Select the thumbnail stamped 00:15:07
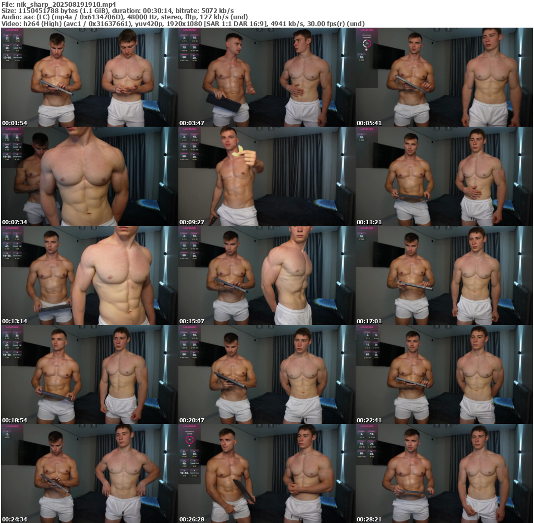534x523 pixels. tap(266, 275)
